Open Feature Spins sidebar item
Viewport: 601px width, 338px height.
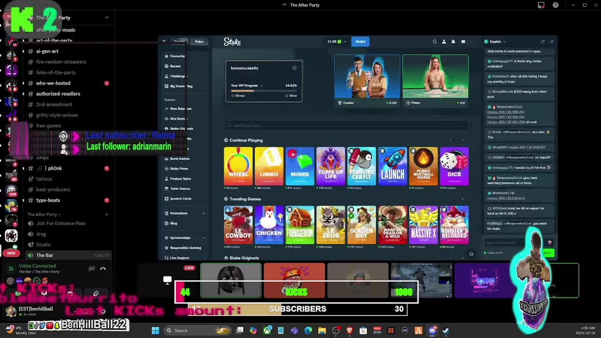pyautogui.click(x=178, y=178)
